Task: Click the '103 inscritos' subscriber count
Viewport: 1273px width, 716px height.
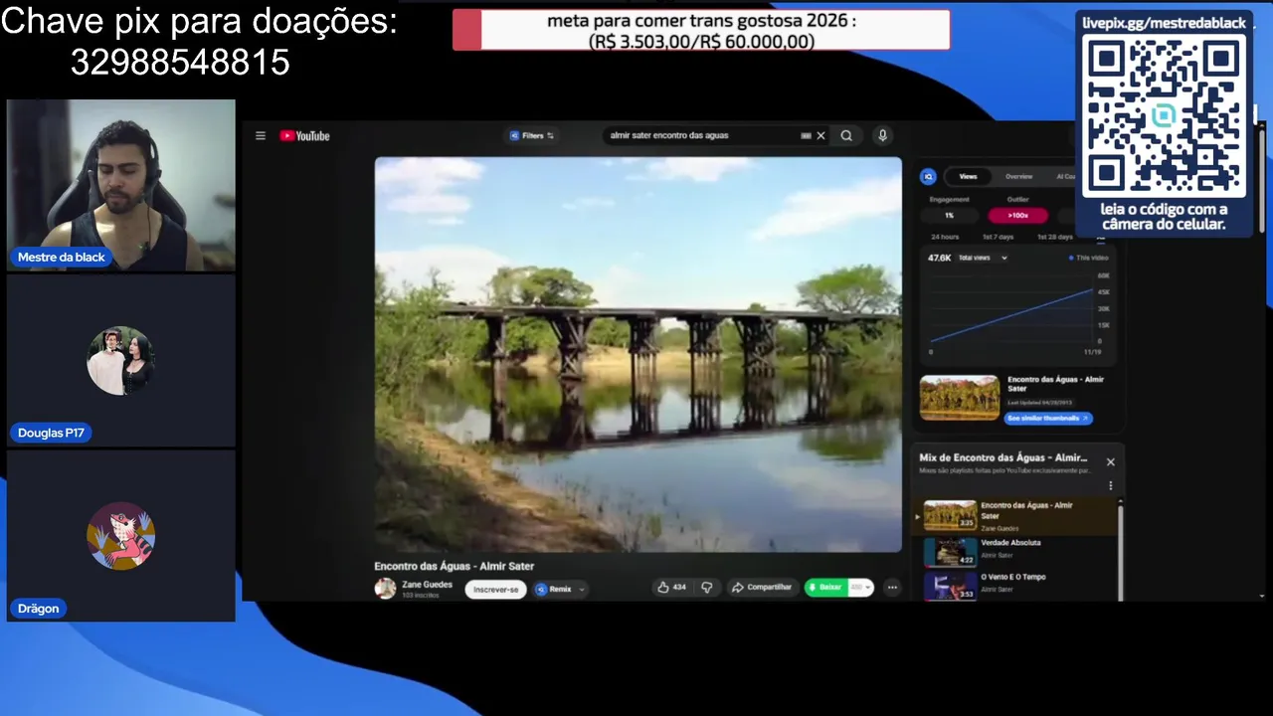Action: [420, 596]
